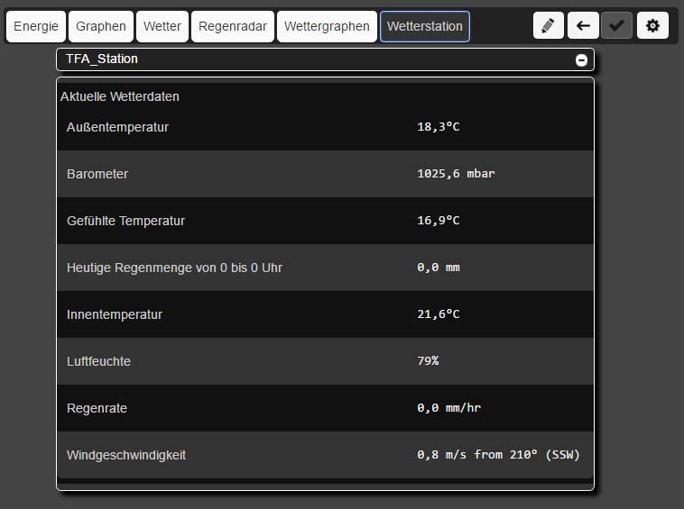
Task: Select the Heutige Regenmenge row
Action: coord(325,268)
